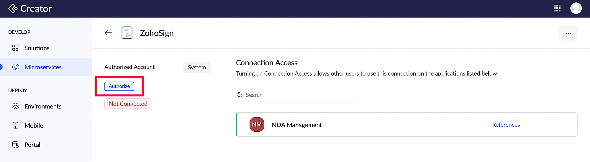Go back with the left arrow
Image resolution: width=590 pixels, height=162 pixels.
click(109, 33)
